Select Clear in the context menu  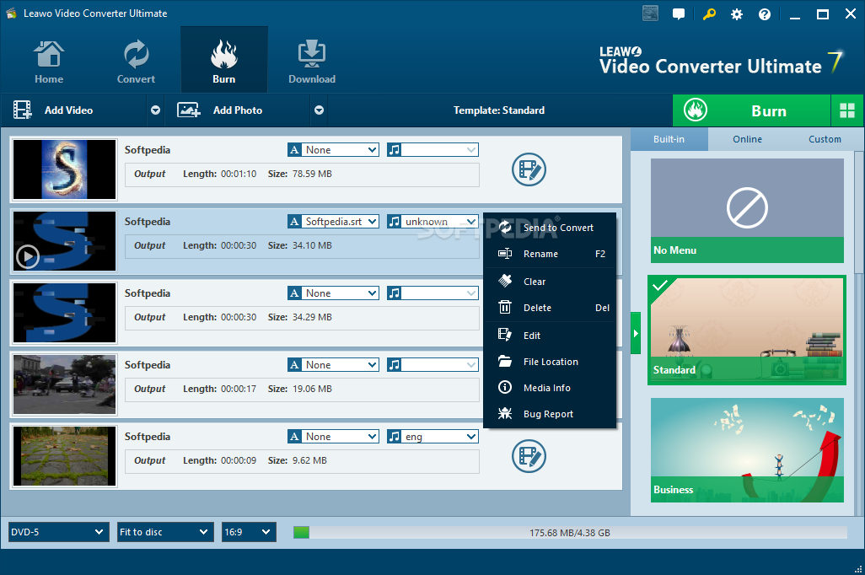point(550,282)
